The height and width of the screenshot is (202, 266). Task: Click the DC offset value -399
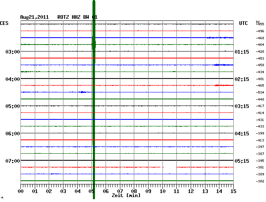[260, 133]
